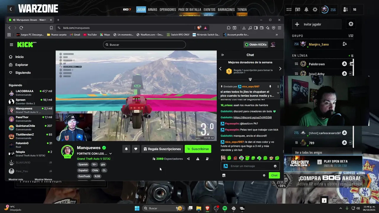This screenshot has height=213, width=379.
Task: Click the Grand Theft Auto V (GTA) category link
Action: (94, 159)
